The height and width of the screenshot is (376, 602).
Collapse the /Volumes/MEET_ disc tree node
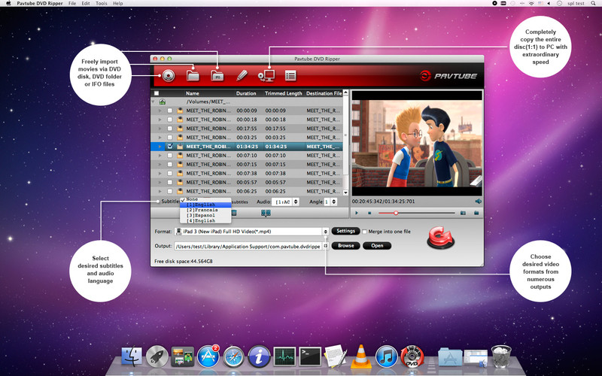click(x=154, y=102)
